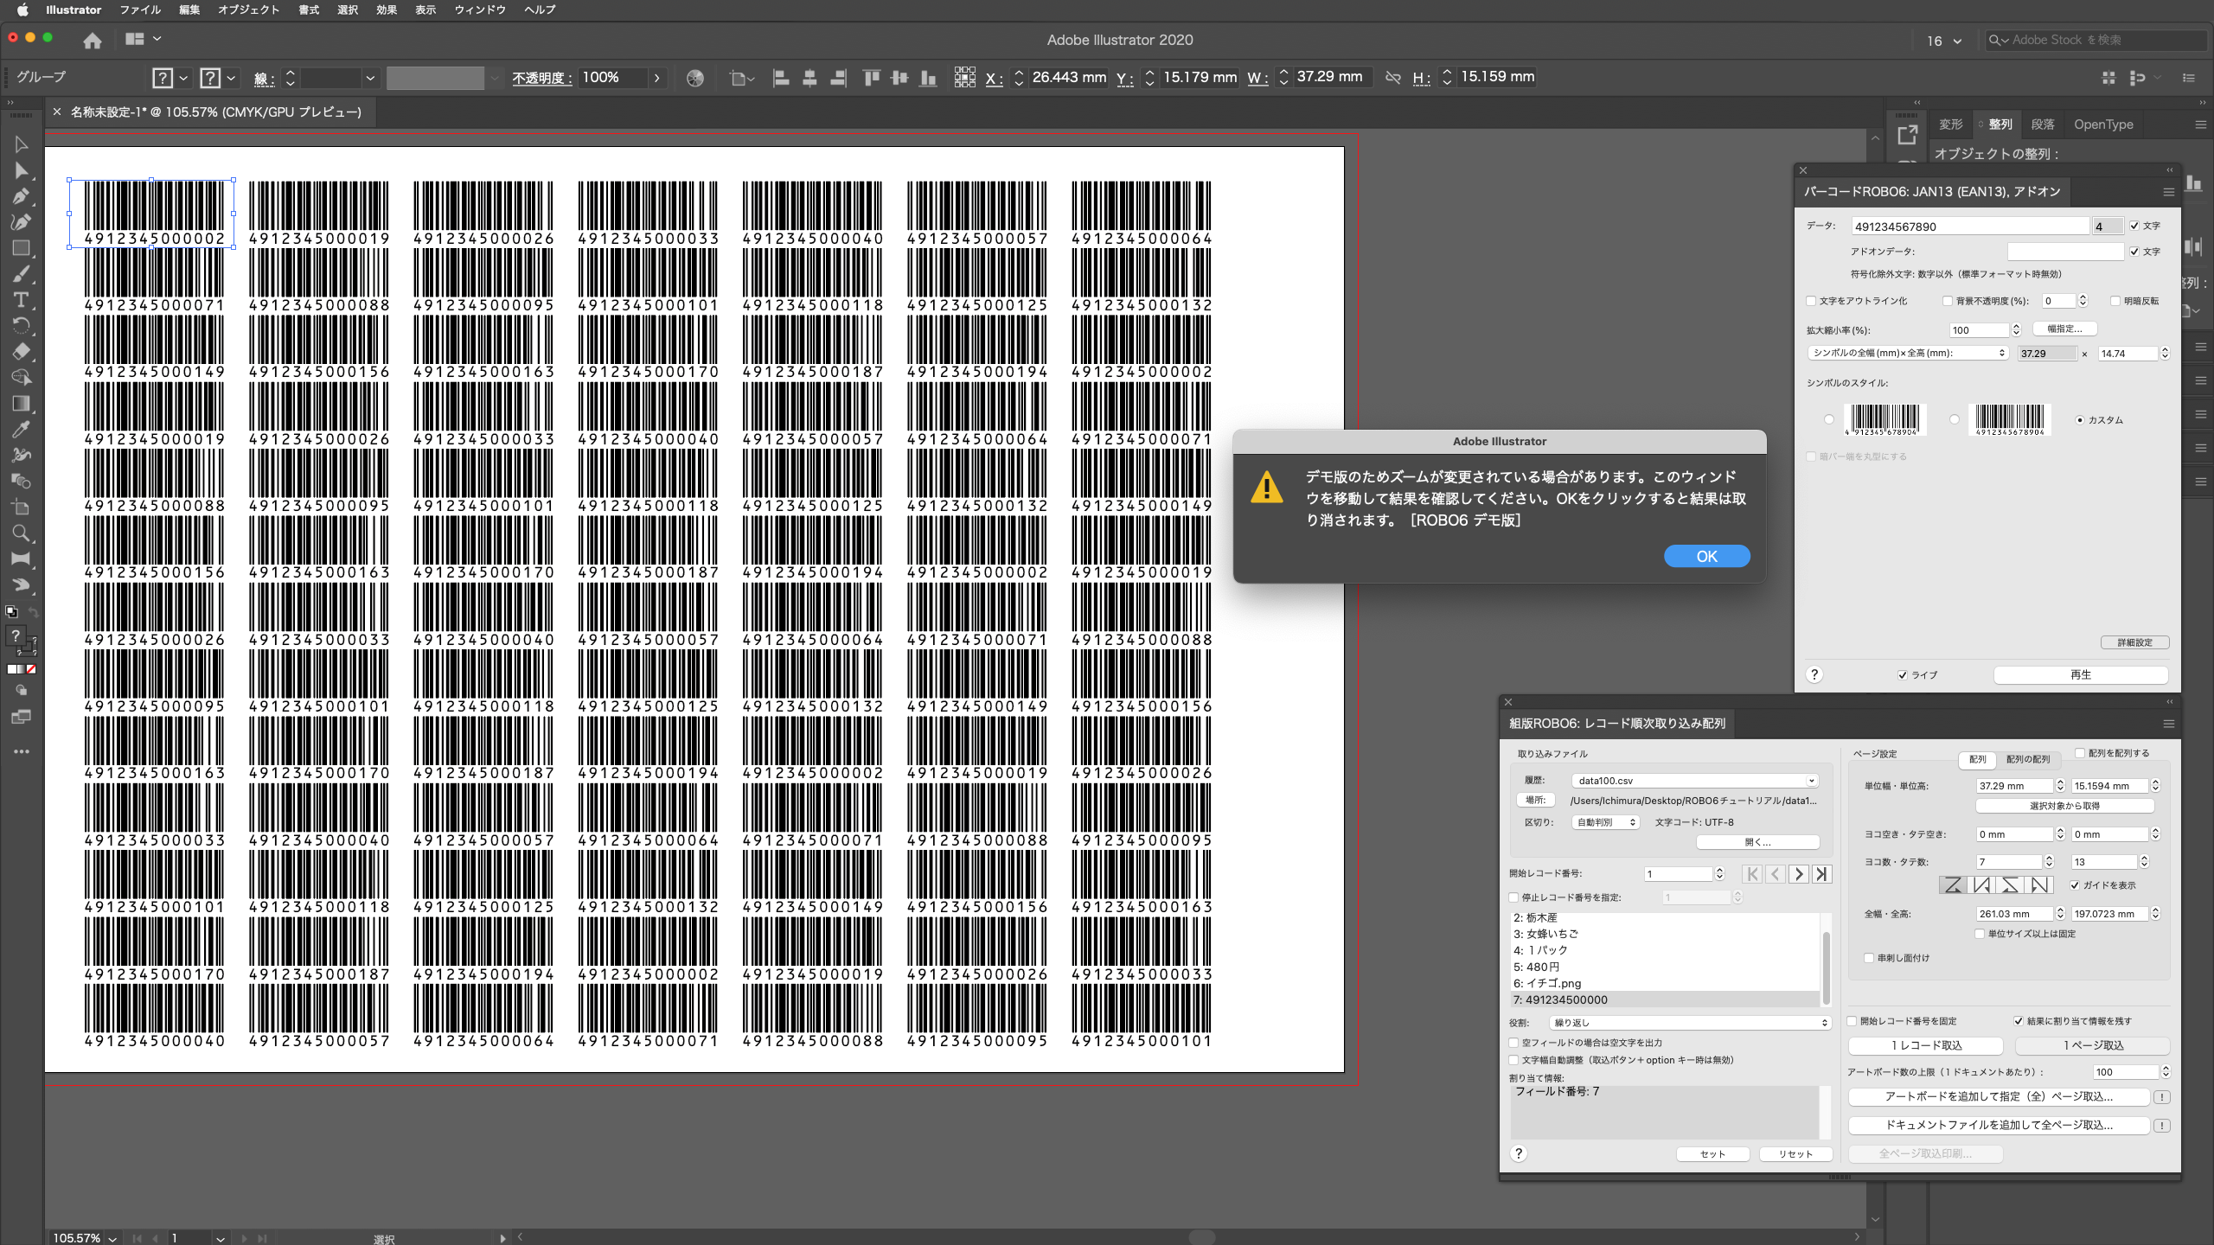Open the オブジェクト menu

pos(249,10)
